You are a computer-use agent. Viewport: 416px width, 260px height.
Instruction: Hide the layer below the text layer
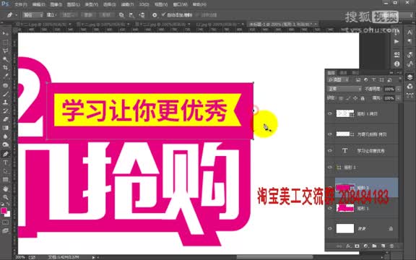(330, 167)
